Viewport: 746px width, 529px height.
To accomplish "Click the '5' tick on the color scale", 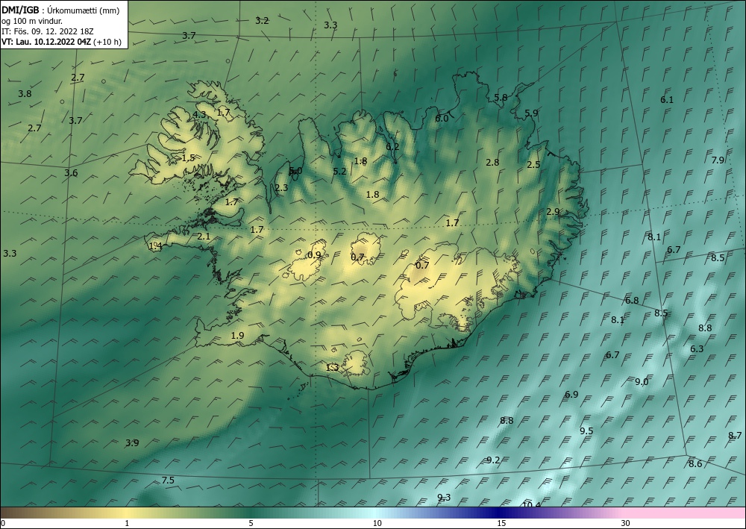I will tap(251, 524).
